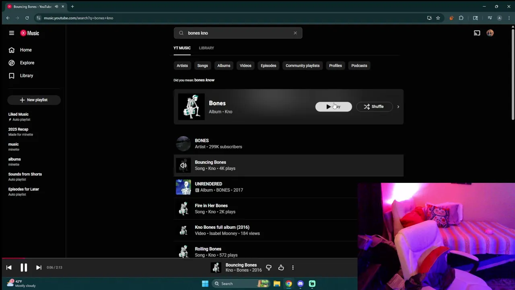Open the Chrome extensions puzzle icon

coord(461,18)
